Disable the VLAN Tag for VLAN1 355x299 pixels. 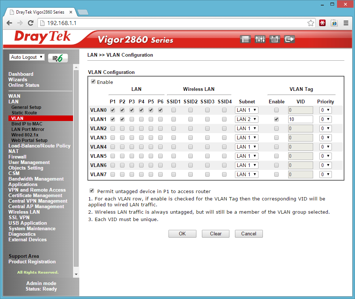pos(276,119)
